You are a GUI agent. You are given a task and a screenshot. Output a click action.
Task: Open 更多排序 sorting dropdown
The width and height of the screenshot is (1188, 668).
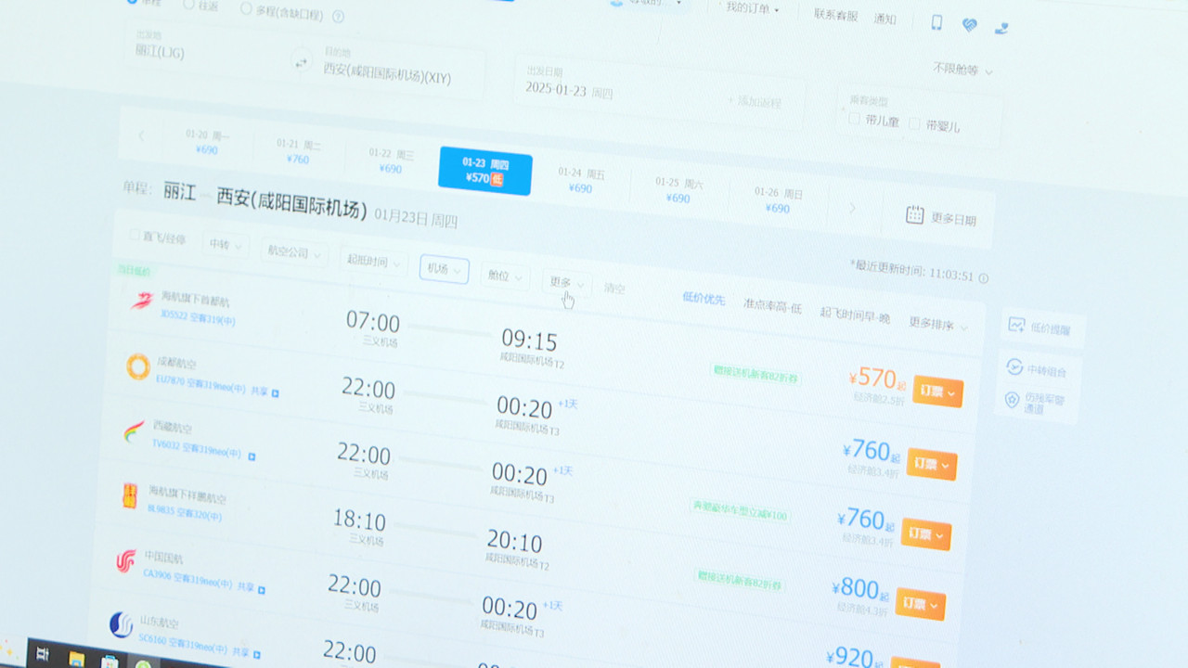tap(937, 325)
